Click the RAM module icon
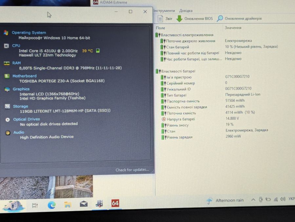295x222 pixels. (x=7, y=63)
